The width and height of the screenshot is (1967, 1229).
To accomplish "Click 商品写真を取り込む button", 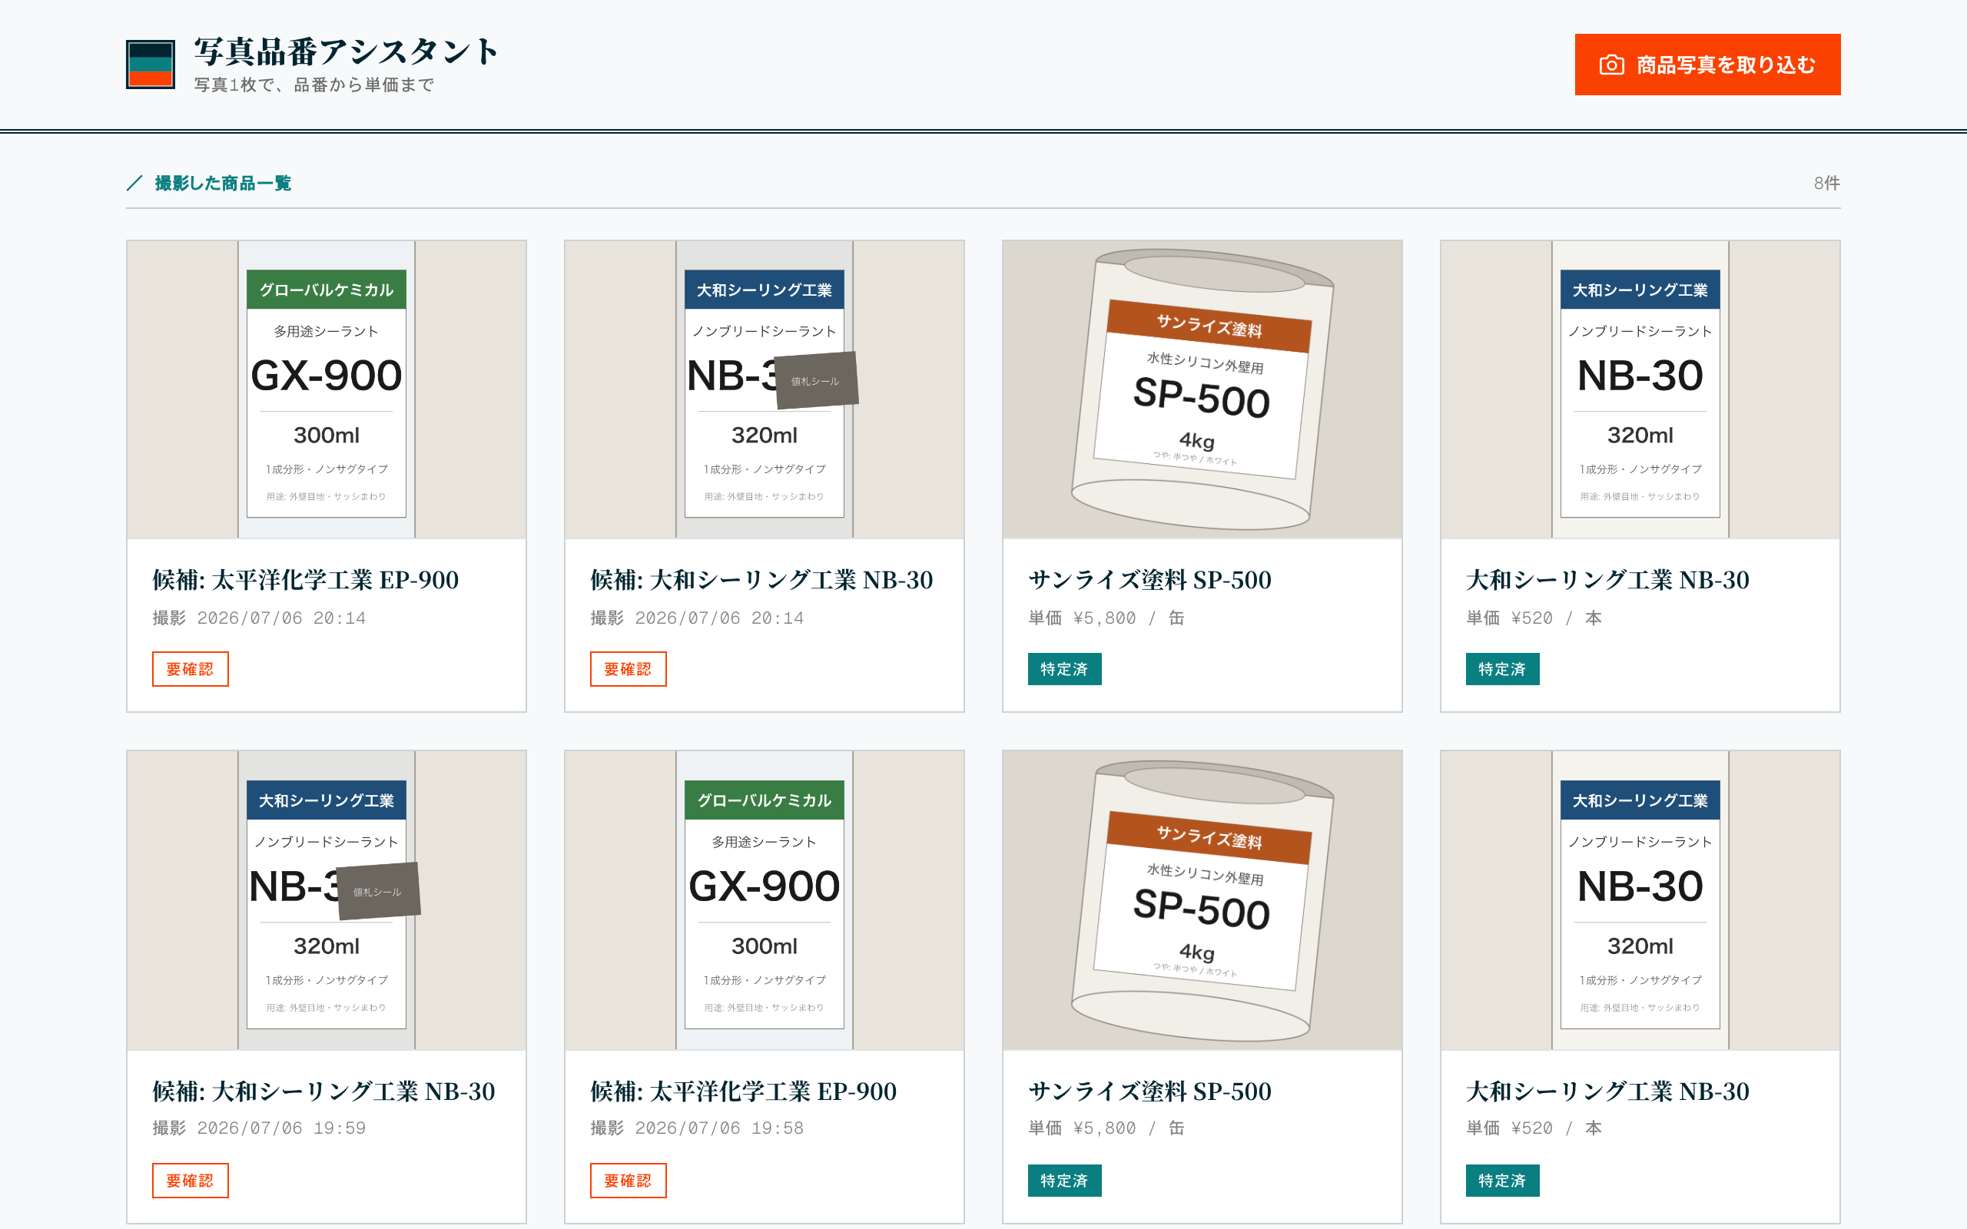I will pos(1707,65).
